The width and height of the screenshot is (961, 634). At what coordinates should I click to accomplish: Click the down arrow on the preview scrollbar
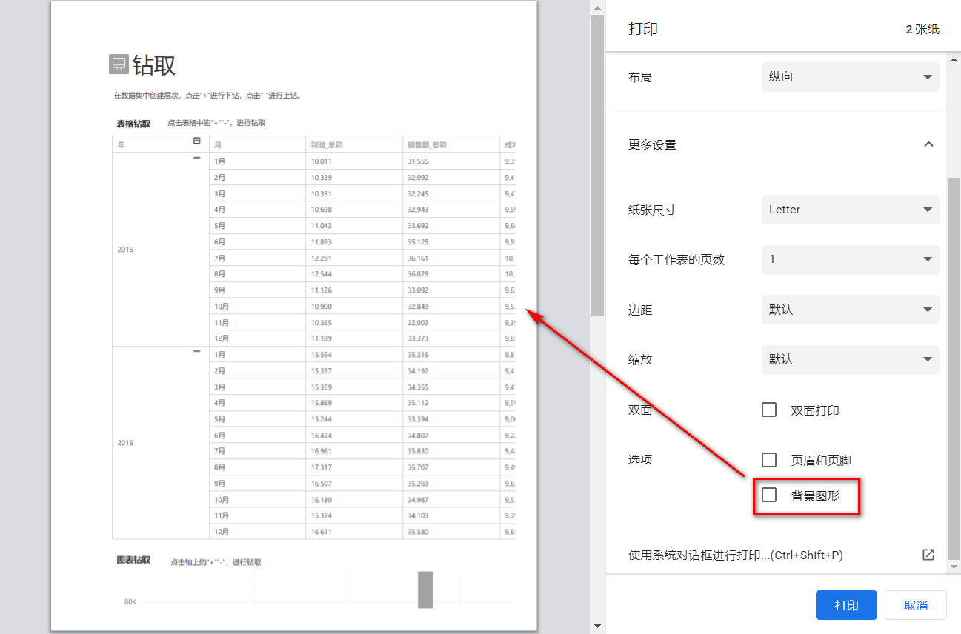pos(597,624)
